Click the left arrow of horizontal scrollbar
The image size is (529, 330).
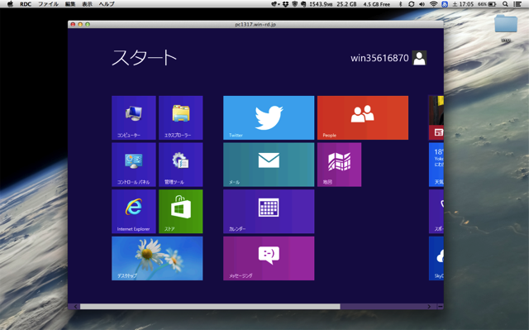75,306
